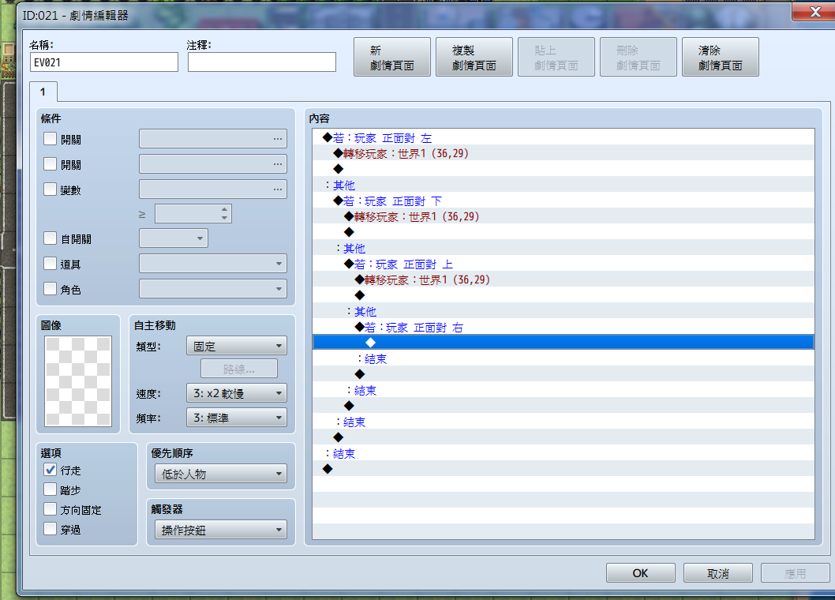Open the 角色 condition dropdown

click(213, 289)
